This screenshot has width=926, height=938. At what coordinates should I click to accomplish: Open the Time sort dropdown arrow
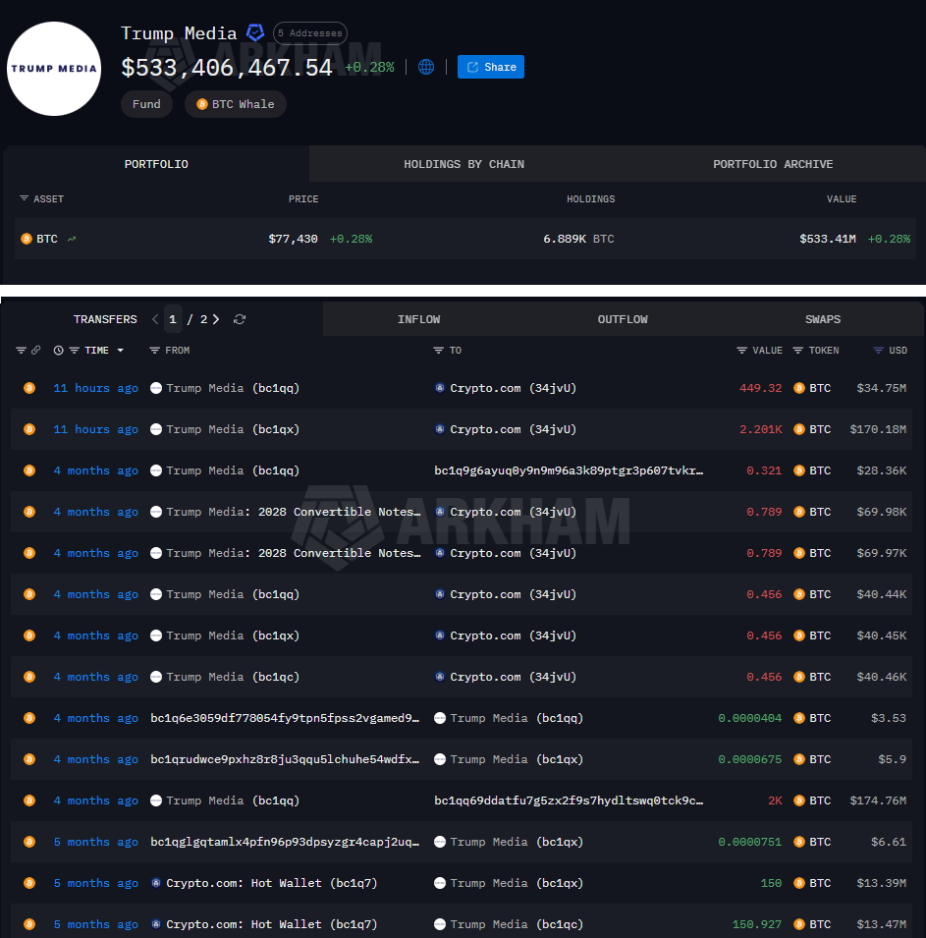[x=120, y=351]
